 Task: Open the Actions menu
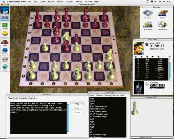click(x=51, y=1)
